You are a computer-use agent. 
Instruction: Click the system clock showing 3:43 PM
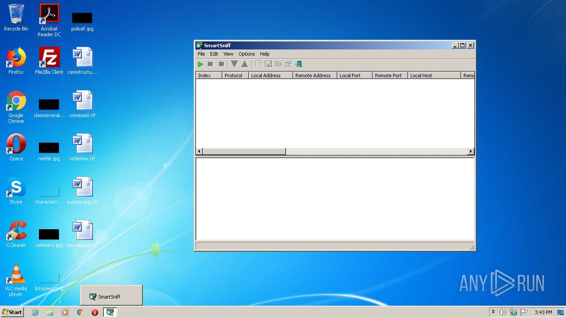click(543, 312)
